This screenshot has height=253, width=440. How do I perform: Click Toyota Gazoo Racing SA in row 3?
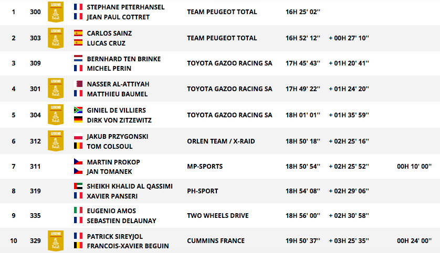pos(229,63)
